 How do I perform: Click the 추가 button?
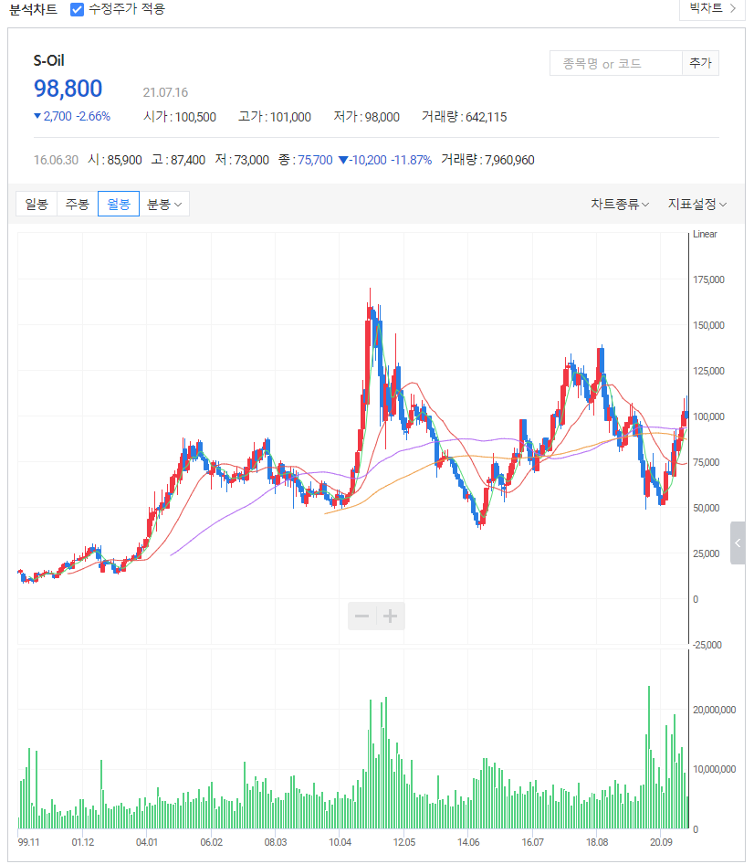[700, 63]
